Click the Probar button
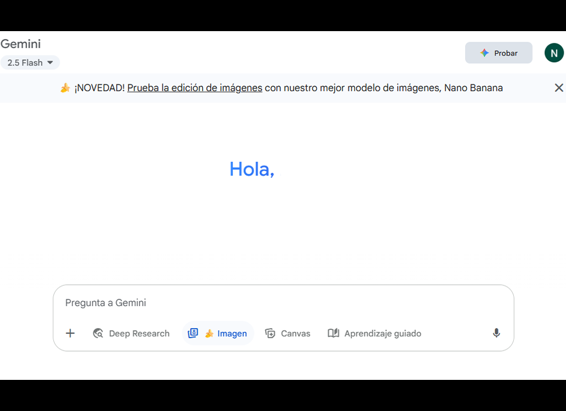566x411 pixels. 499,52
